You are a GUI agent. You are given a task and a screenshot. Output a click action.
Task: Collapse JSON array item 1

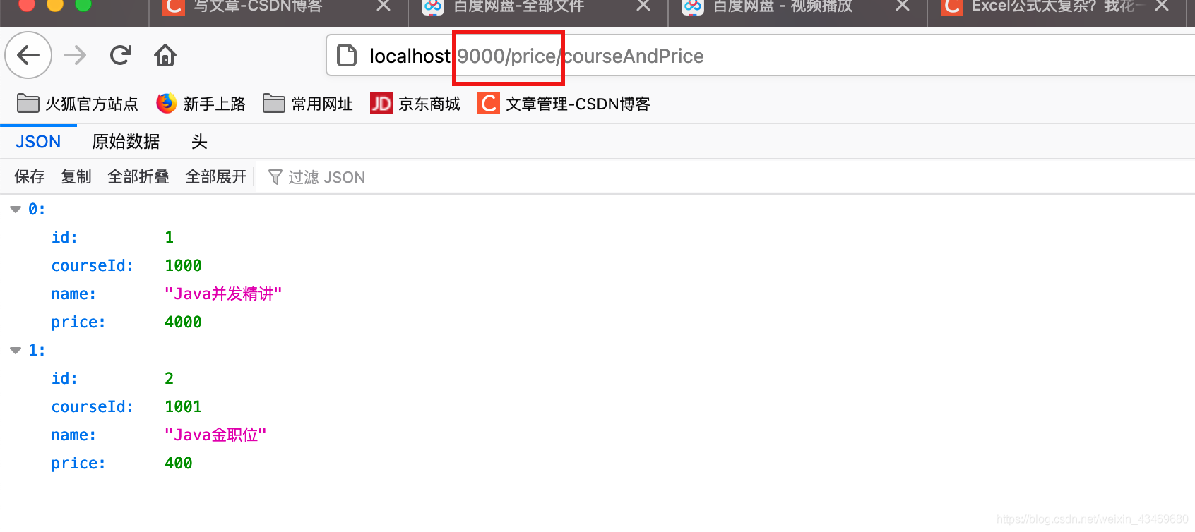16,351
